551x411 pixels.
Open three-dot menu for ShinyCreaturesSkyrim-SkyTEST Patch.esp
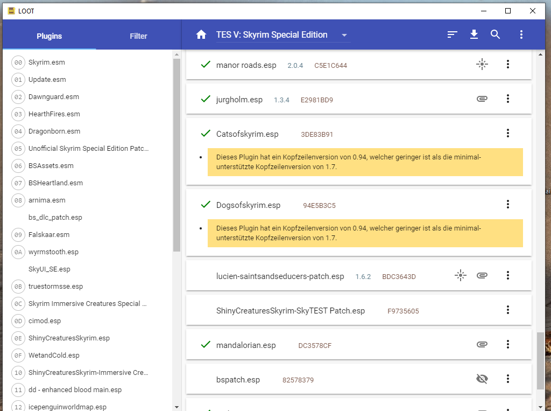(507, 310)
